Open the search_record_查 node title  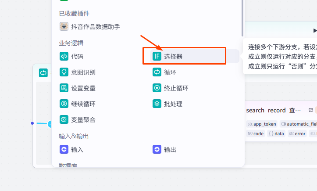(x=273, y=110)
